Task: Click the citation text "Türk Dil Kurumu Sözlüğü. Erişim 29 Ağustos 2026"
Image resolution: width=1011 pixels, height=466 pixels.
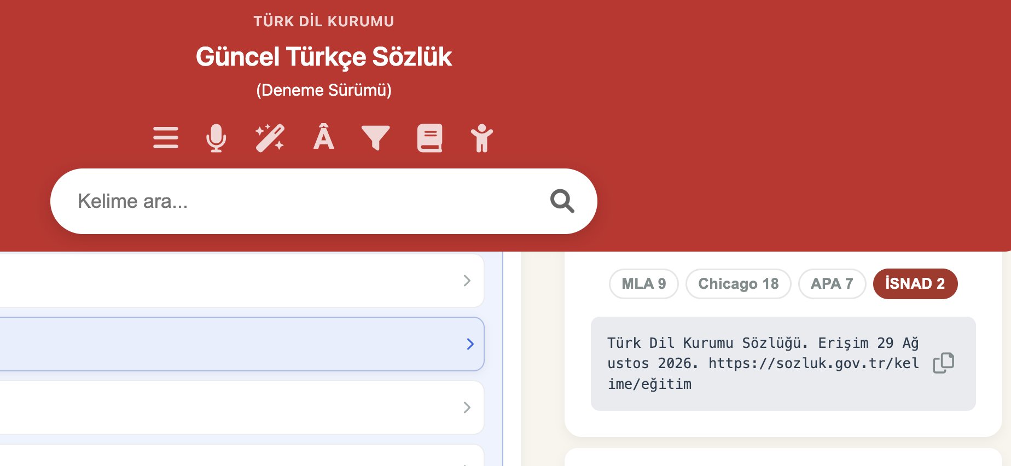Action: 763,353
